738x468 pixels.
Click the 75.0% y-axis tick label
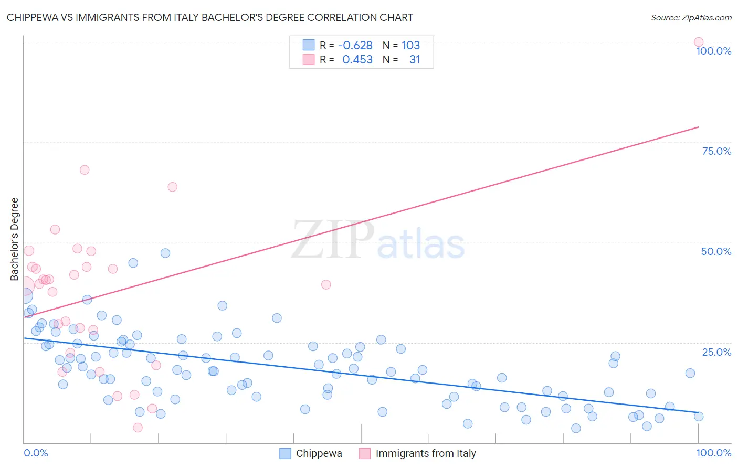click(x=716, y=151)
